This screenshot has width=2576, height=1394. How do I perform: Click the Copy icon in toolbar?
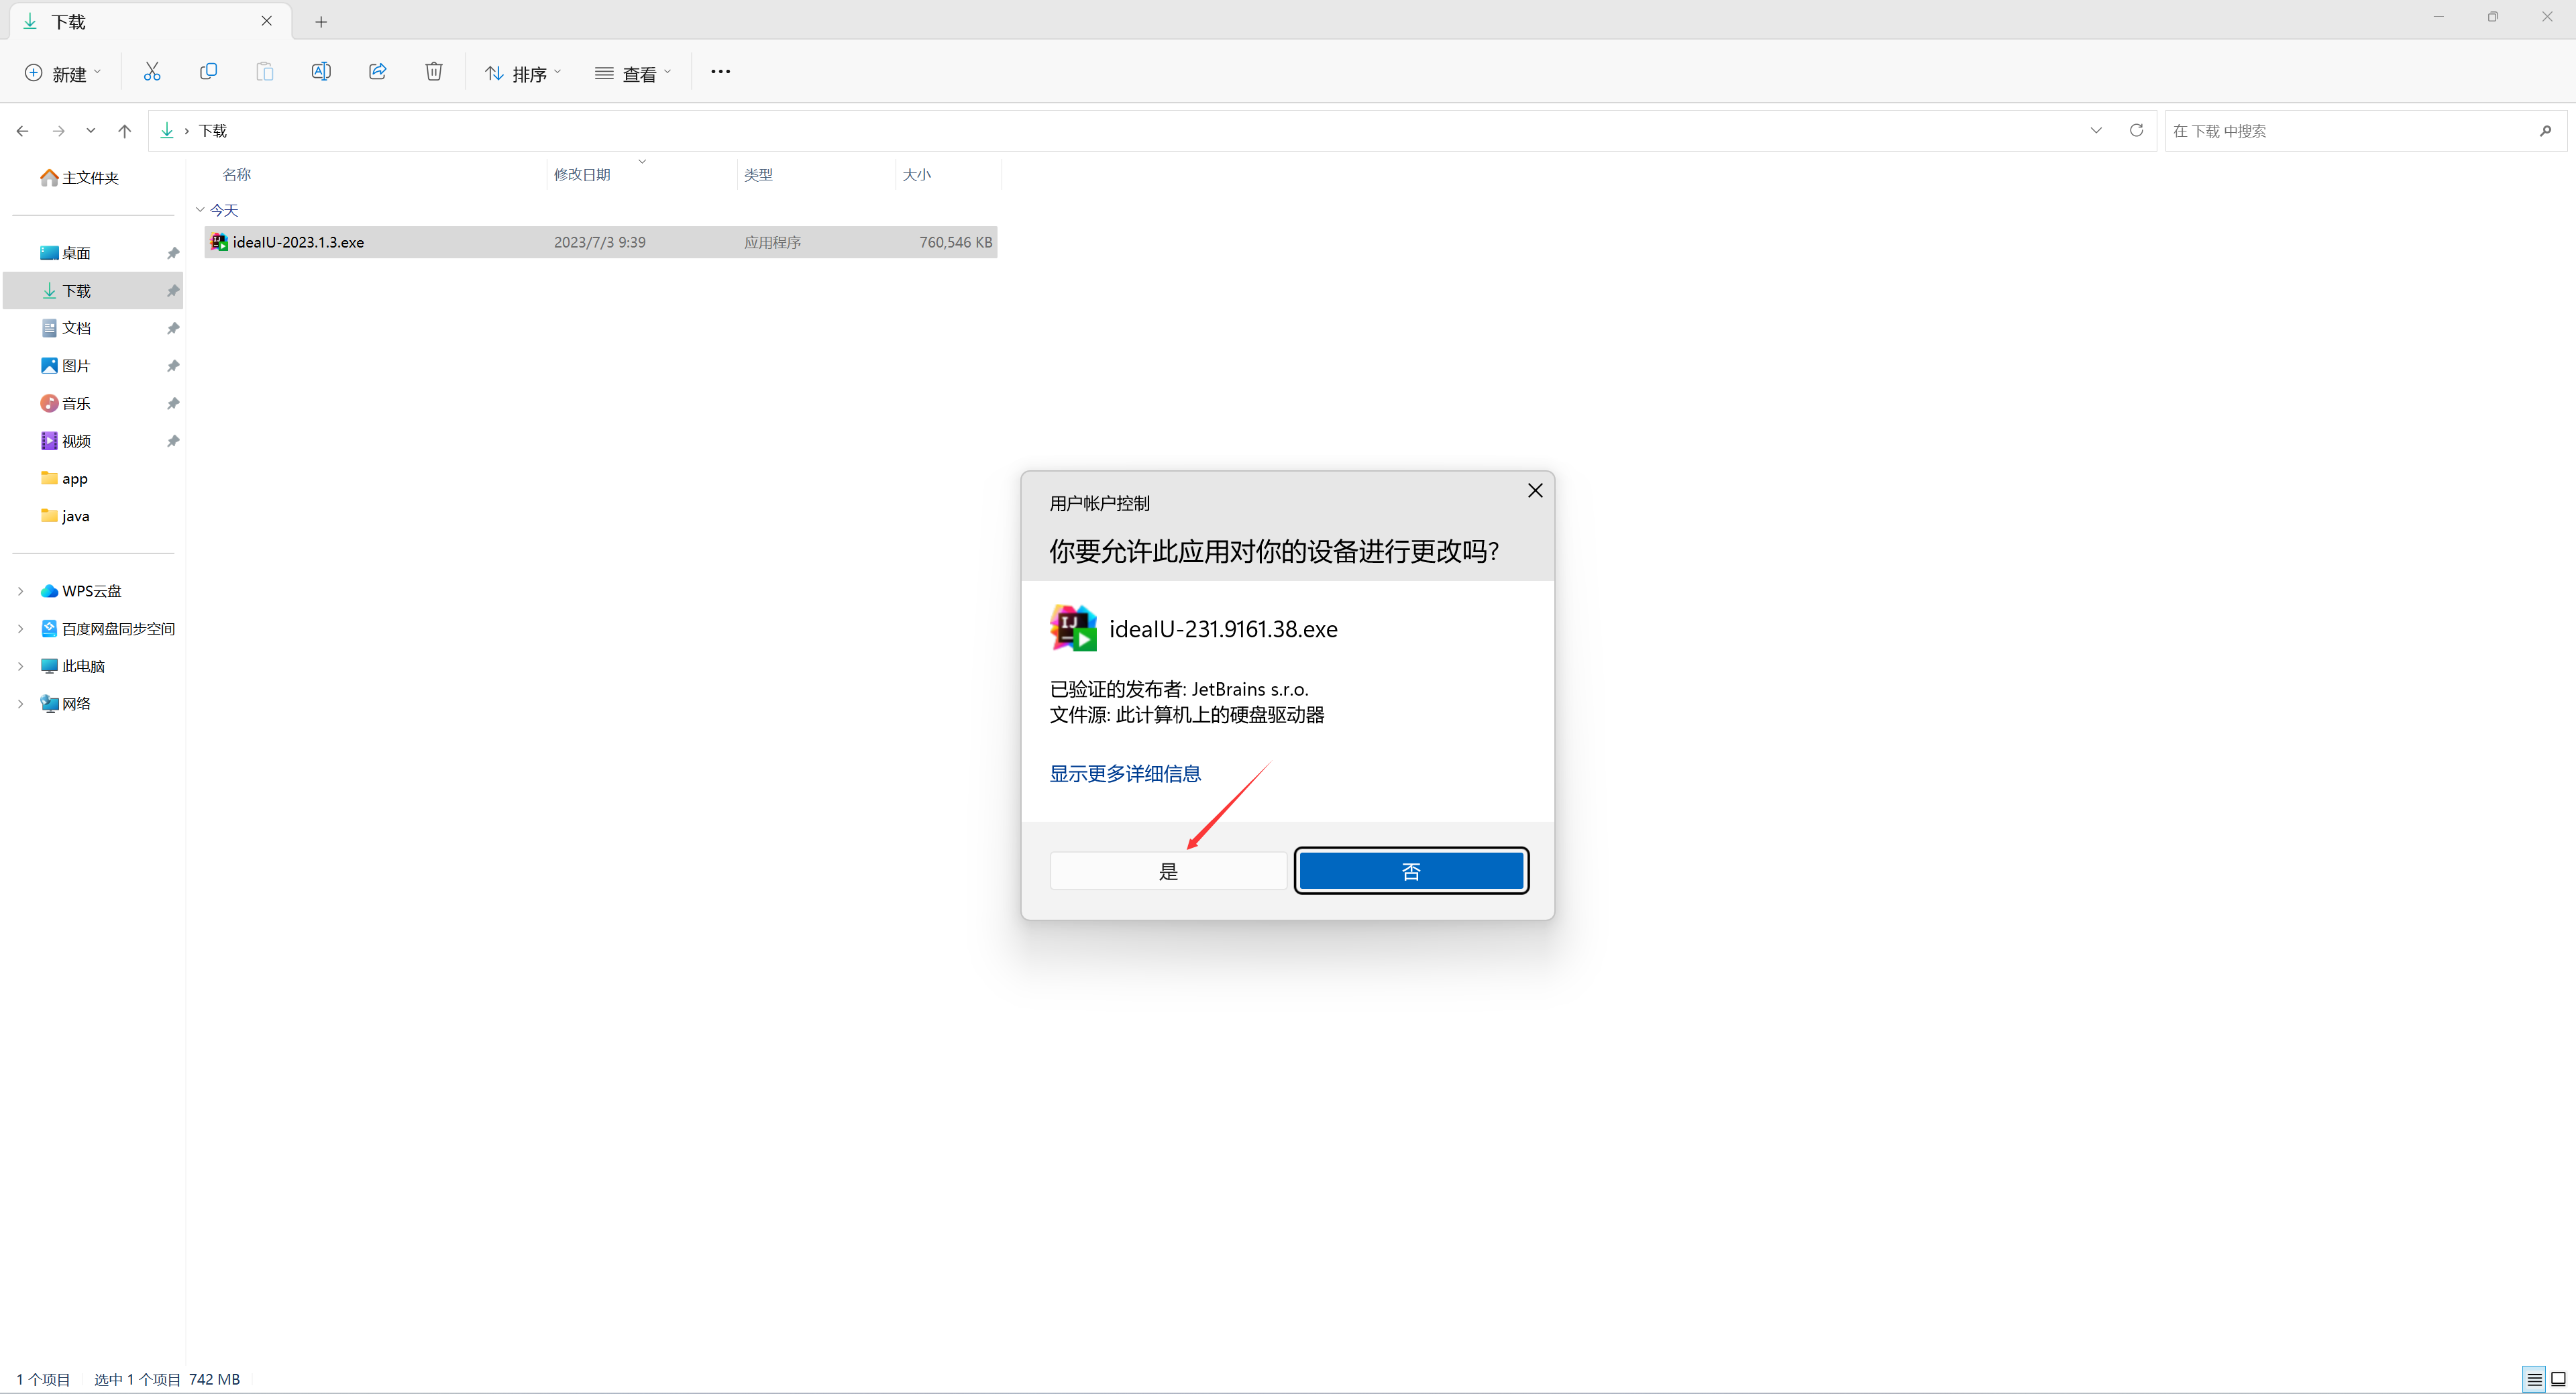pos(208,72)
